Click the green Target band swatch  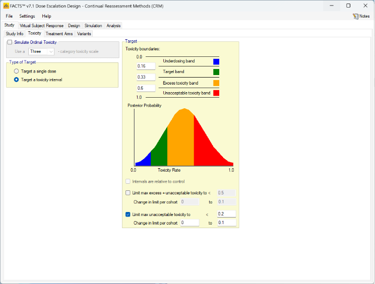tap(216, 72)
